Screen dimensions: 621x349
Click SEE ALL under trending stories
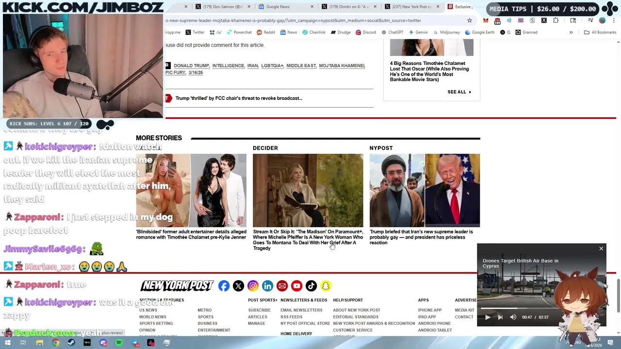coord(459,92)
